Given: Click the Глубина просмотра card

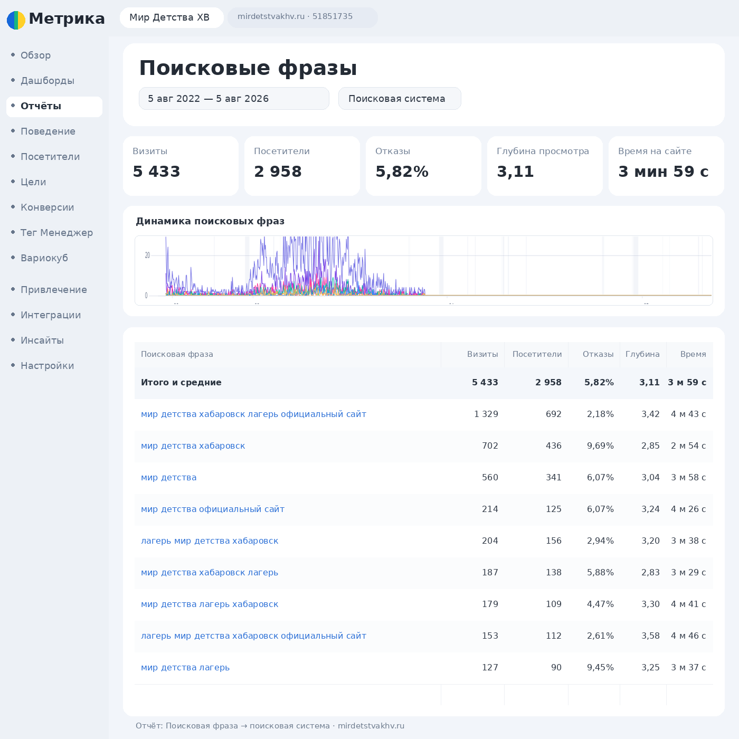Looking at the screenshot, I should 545,166.
